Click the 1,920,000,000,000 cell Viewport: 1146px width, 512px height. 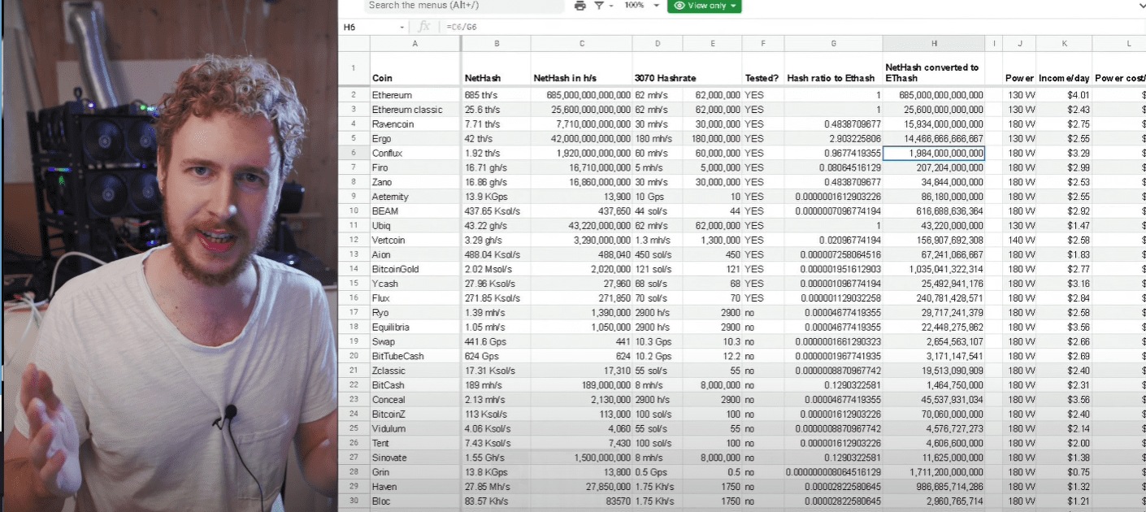[x=581, y=153]
